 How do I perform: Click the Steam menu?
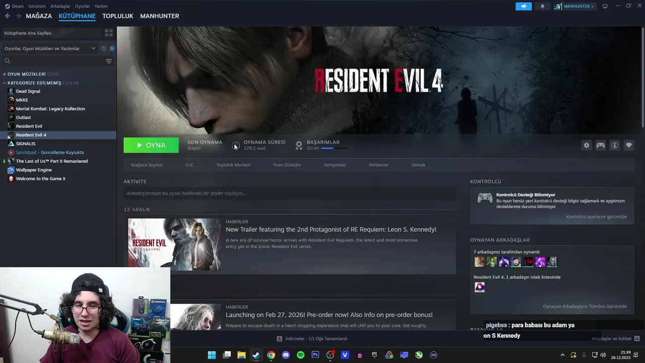[14, 6]
